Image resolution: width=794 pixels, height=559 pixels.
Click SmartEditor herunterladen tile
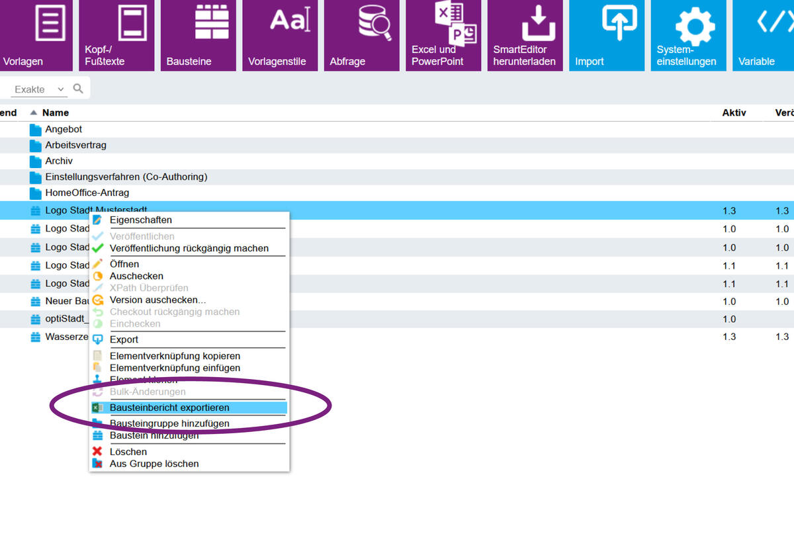(x=525, y=35)
